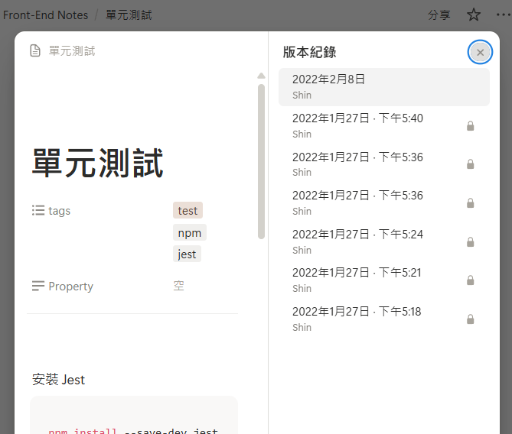Screen dimensions: 512x434
Task: Click the lock icon on 下午5:21 version
Action: pos(470,280)
